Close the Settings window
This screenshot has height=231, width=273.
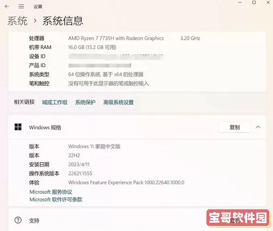pos(268,2)
